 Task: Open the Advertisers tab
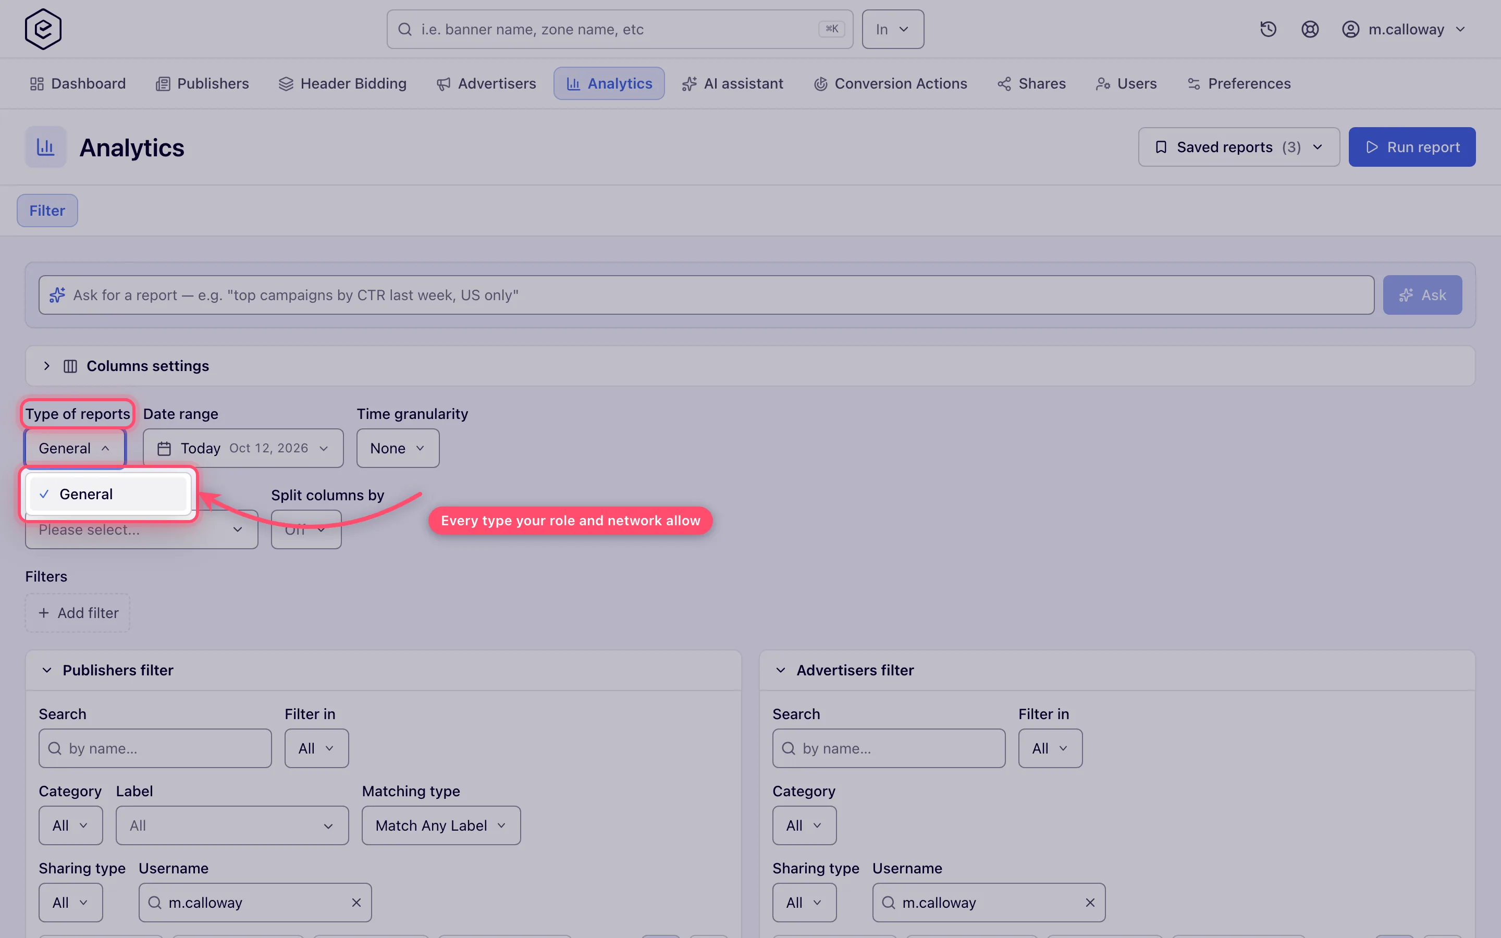tap(486, 84)
